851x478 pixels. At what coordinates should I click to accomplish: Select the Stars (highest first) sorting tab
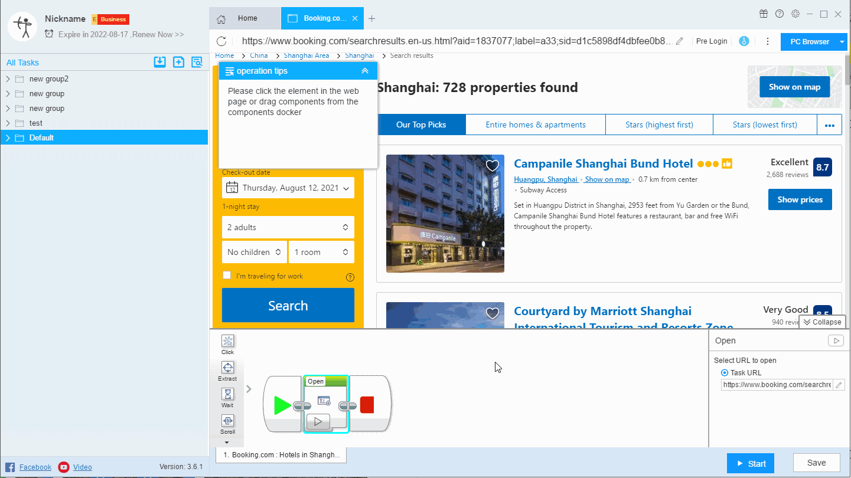coord(659,125)
